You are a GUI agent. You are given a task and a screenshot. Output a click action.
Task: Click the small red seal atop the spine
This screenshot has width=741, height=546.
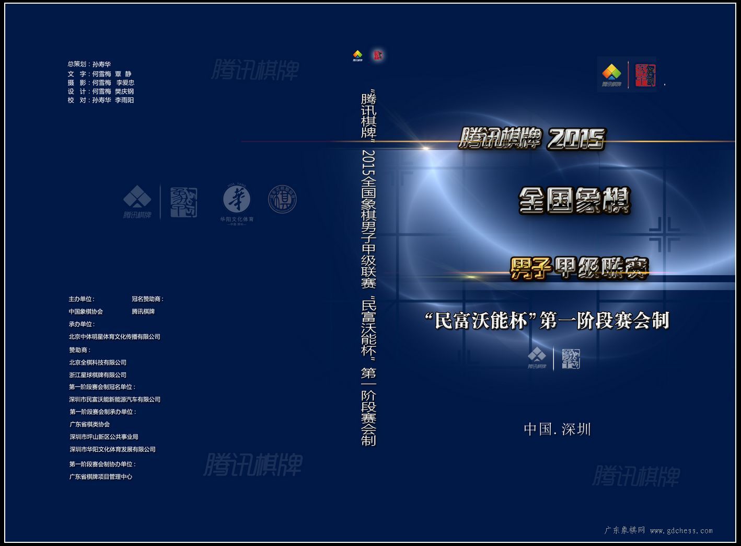point(378,55)
